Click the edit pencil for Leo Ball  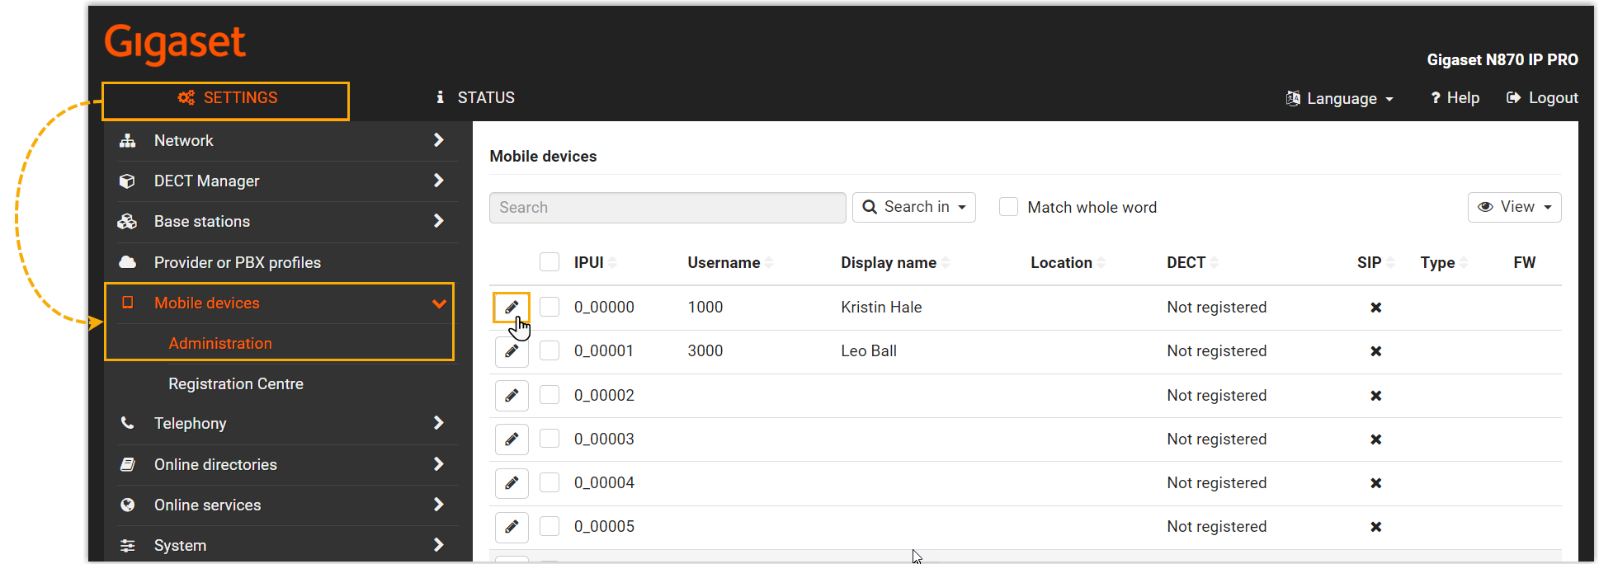click(x=512, y=351)
